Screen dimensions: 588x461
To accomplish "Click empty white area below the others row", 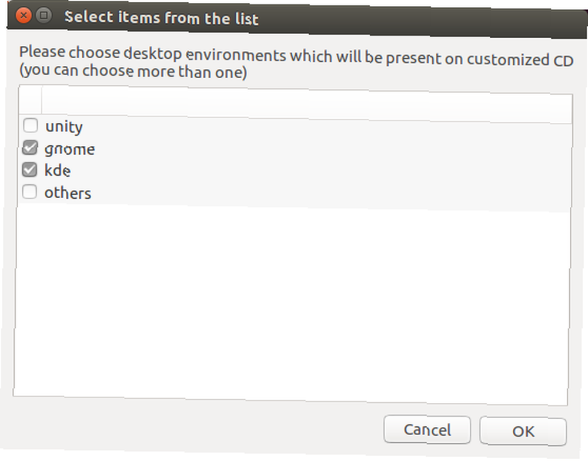I will (x=292, y=304).
